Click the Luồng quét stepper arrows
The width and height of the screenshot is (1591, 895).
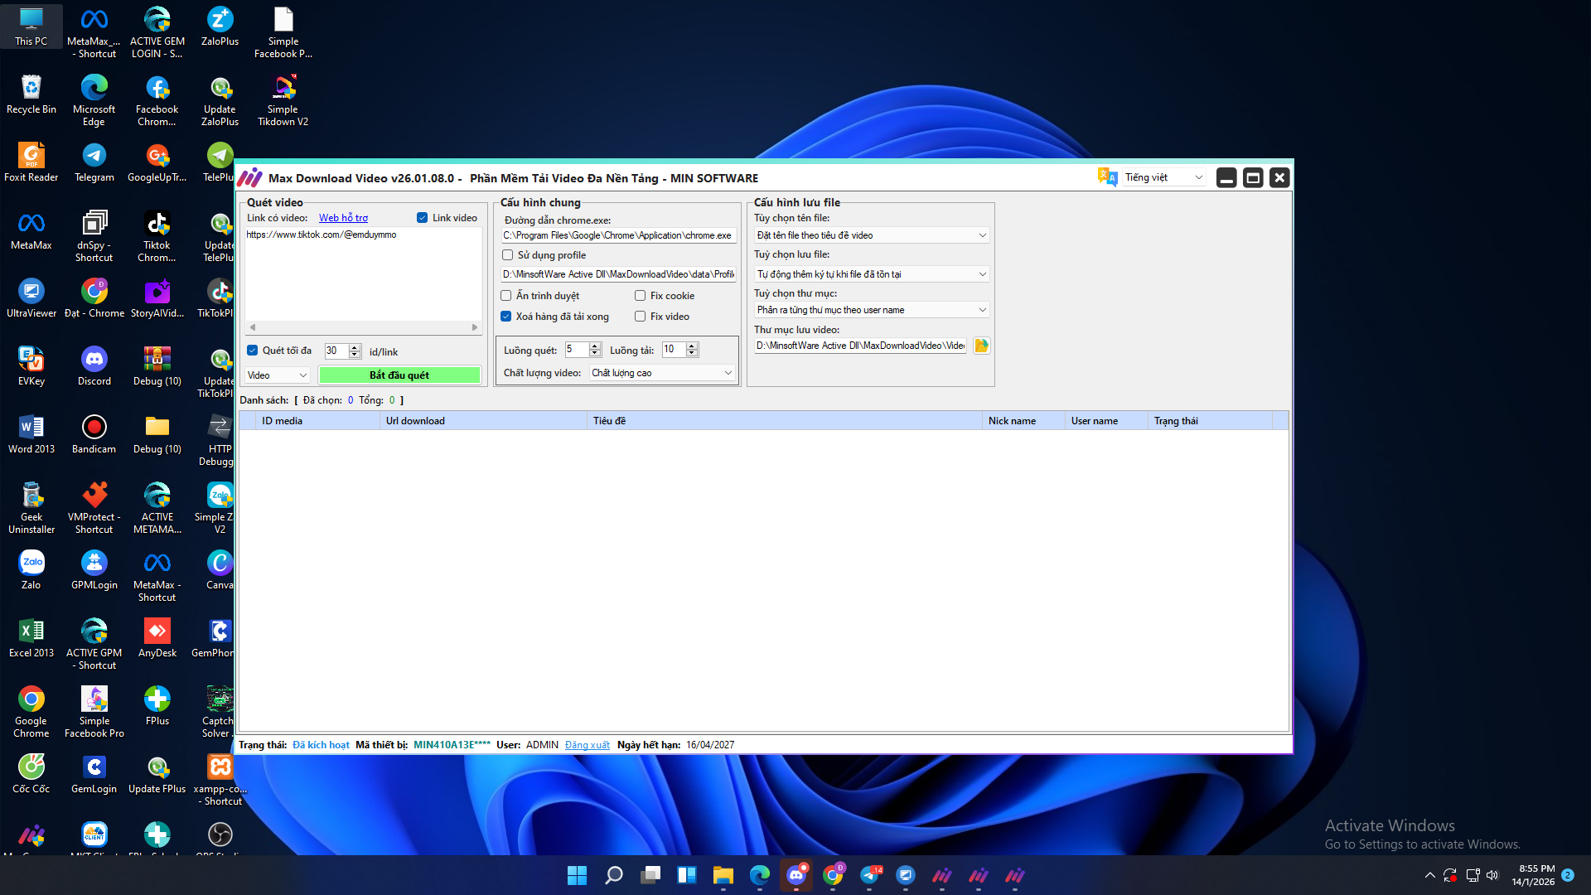595,350
